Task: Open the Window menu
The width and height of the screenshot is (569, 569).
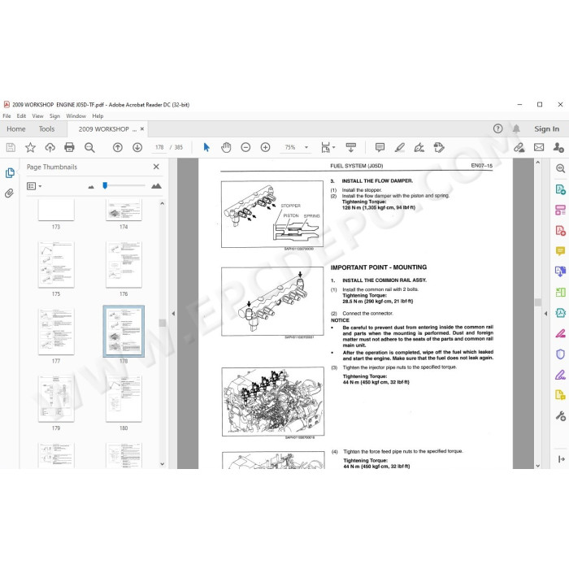Action: coord(76,116)
